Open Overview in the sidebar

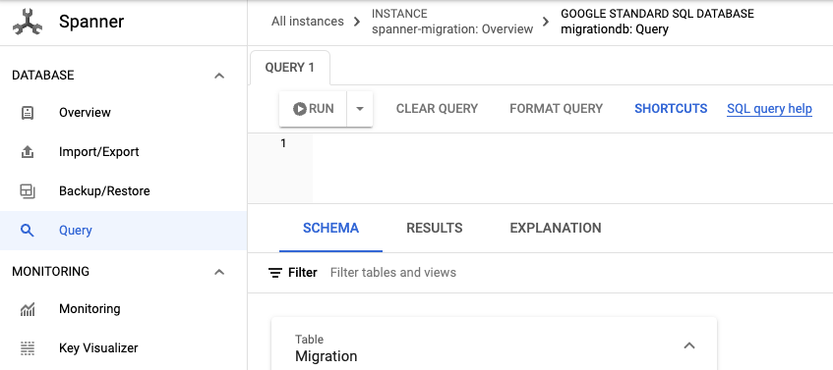(123, 113)
